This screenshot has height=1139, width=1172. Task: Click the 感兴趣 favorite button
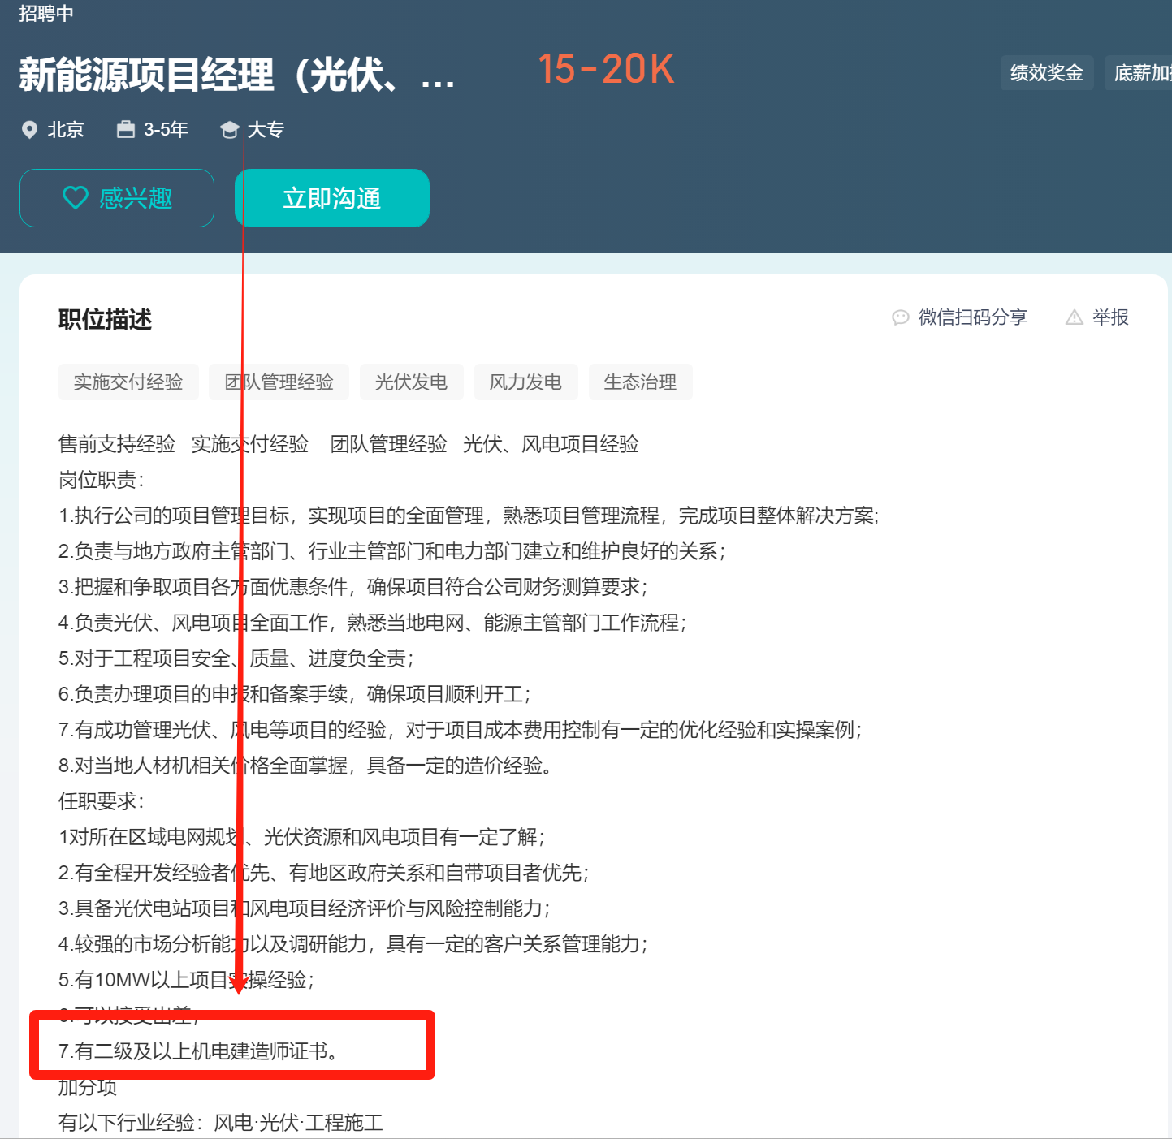tap(117, 198)
